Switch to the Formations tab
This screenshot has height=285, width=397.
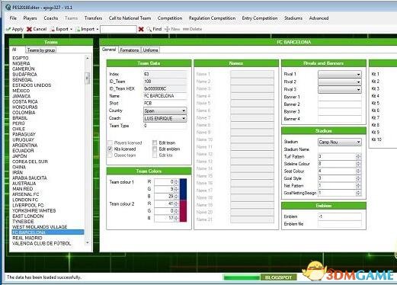coord(130,50)
